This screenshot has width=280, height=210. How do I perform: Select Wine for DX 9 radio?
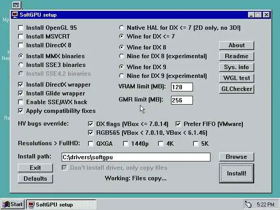pos(122,67)
